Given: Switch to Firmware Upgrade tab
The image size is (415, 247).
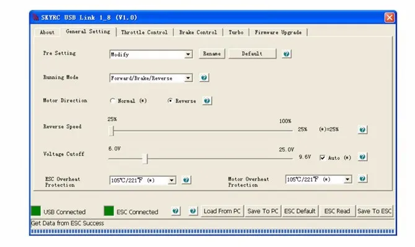Looking at the screenshot, I should pos(278,32).
